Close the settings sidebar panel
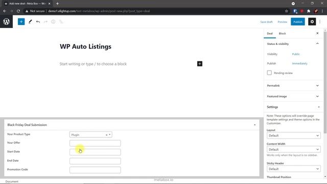 tap(317, 33)
